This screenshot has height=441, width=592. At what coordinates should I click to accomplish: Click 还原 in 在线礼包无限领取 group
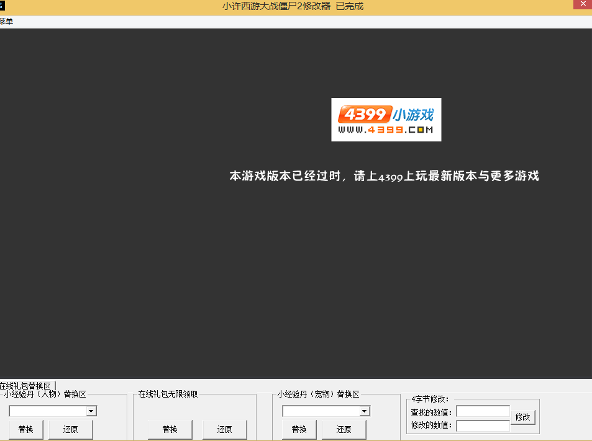click(225, 429)
